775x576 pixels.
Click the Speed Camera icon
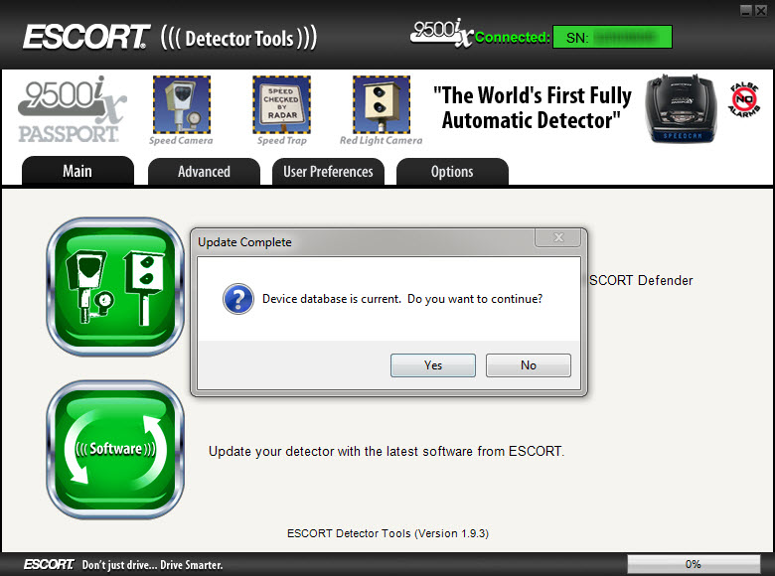tap(181, 104)
